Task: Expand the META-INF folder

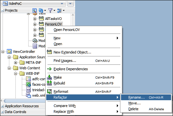Action: coord(15,63)
